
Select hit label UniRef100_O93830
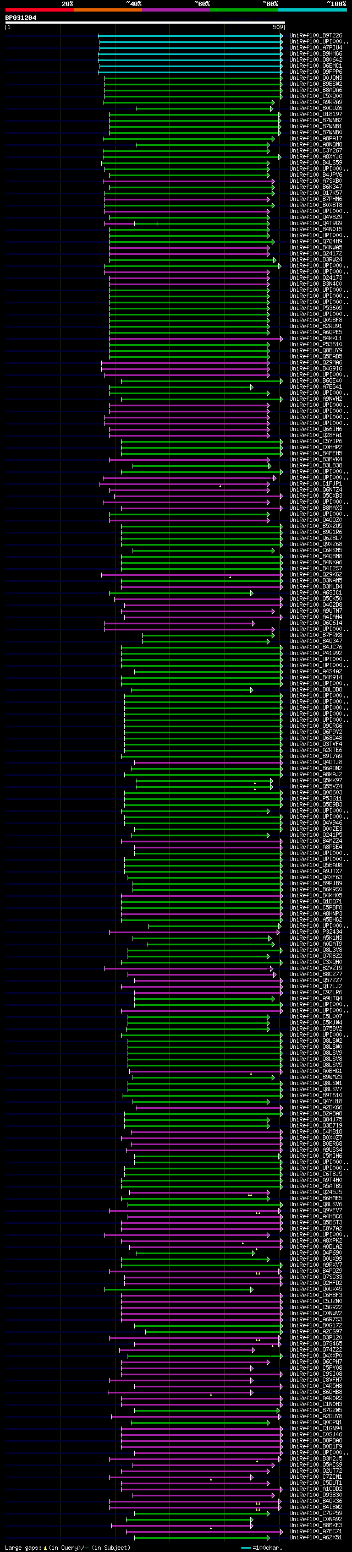316,1495
